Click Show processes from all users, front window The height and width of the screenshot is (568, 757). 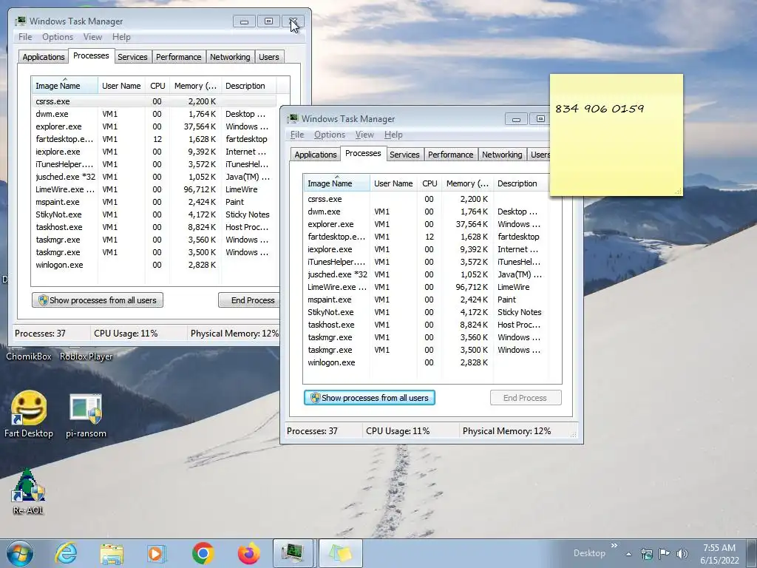pos(370,398)
